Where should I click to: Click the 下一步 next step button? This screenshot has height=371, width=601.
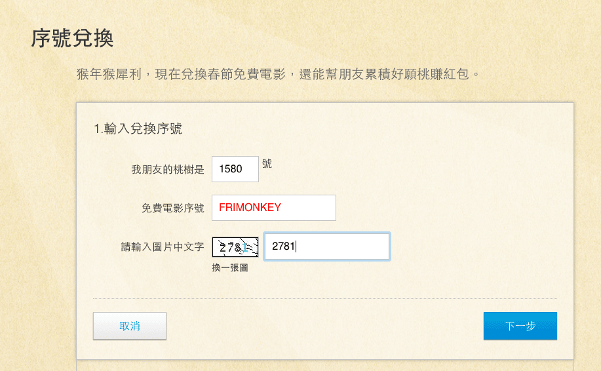pyautogui.click(x=520, y=326)
